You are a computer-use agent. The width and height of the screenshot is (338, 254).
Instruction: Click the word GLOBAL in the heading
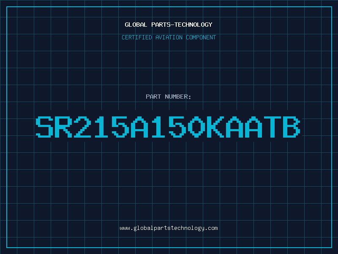tap(136, 25)
